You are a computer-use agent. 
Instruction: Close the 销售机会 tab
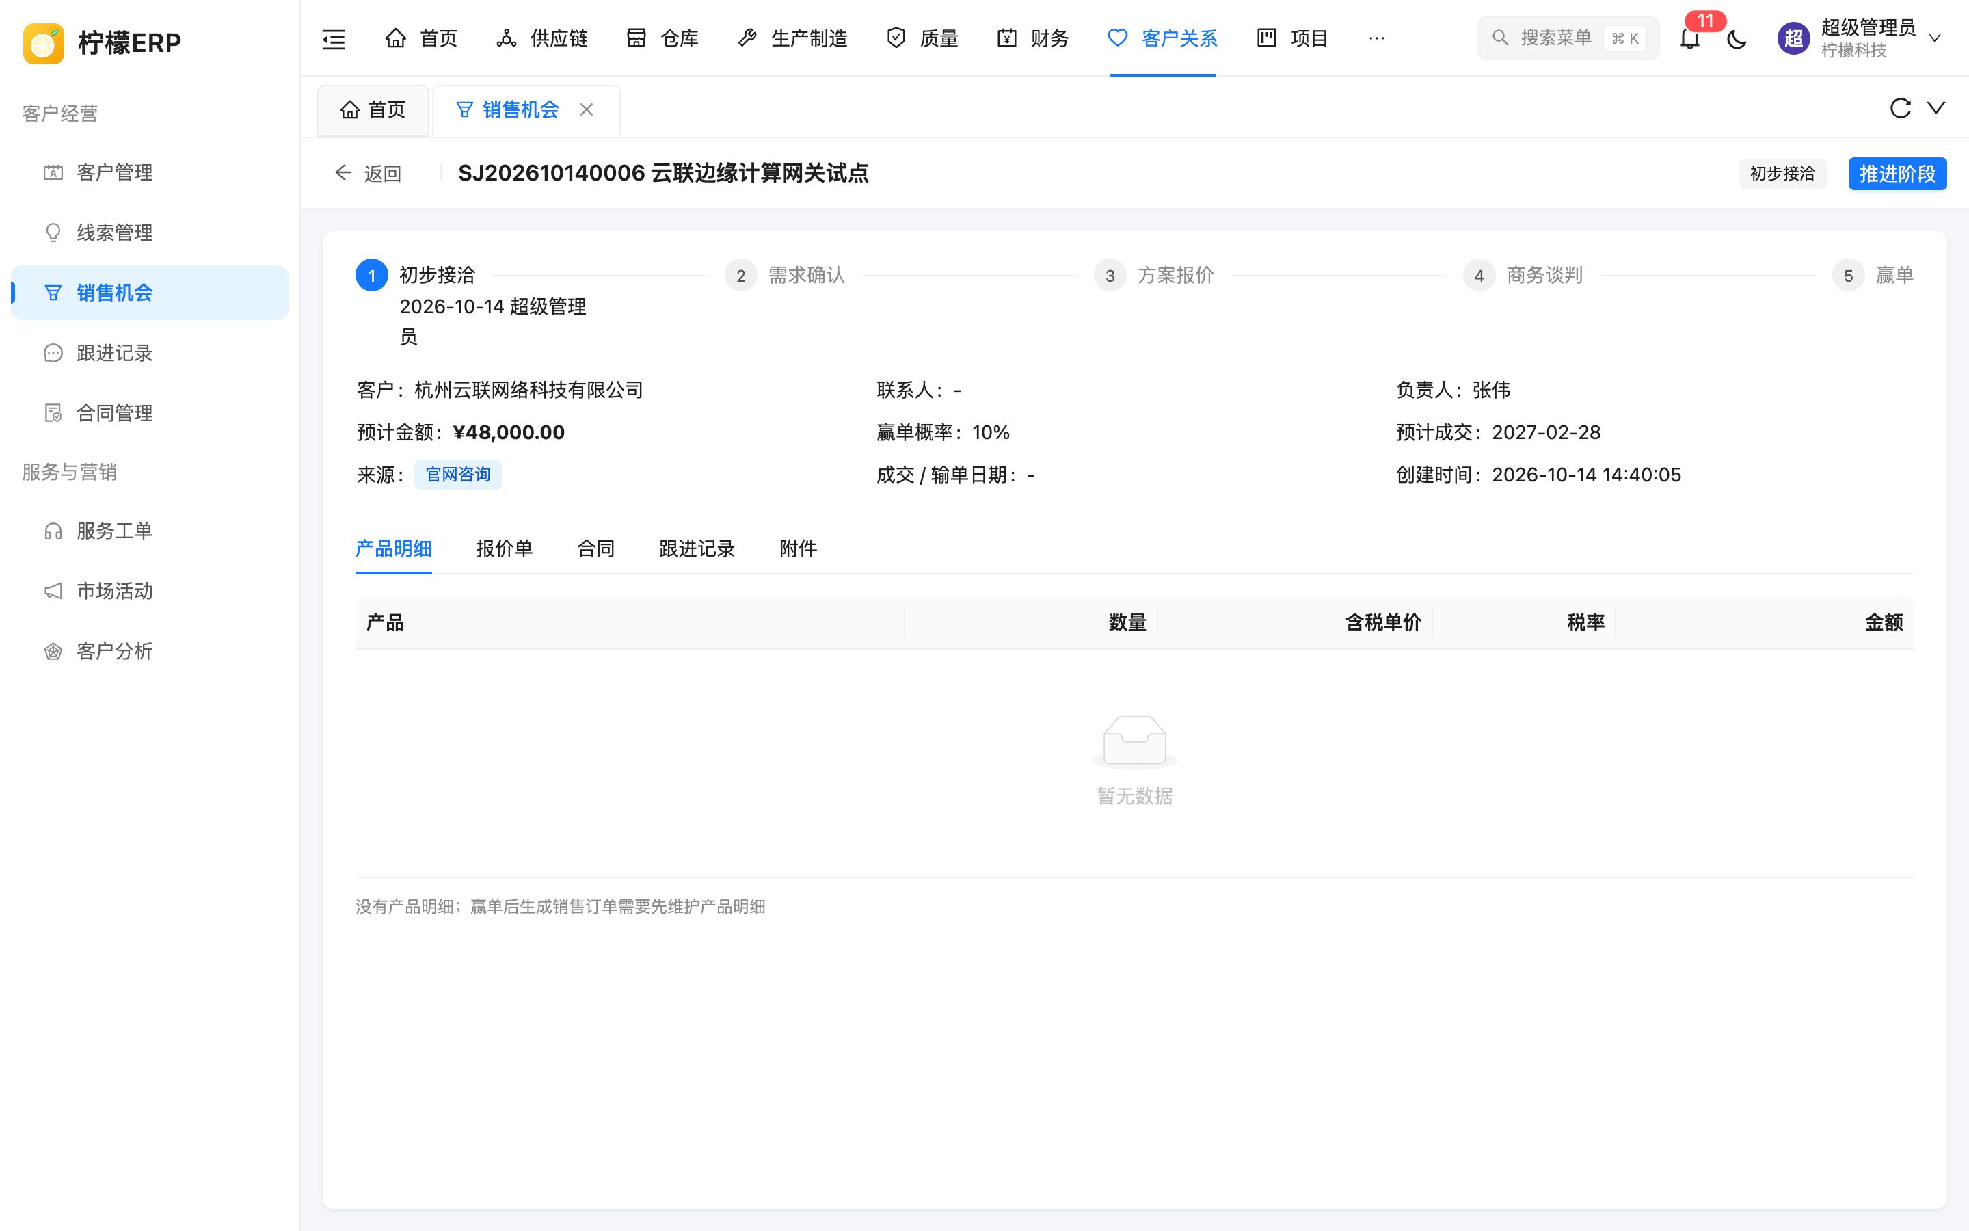click(586, 109)
